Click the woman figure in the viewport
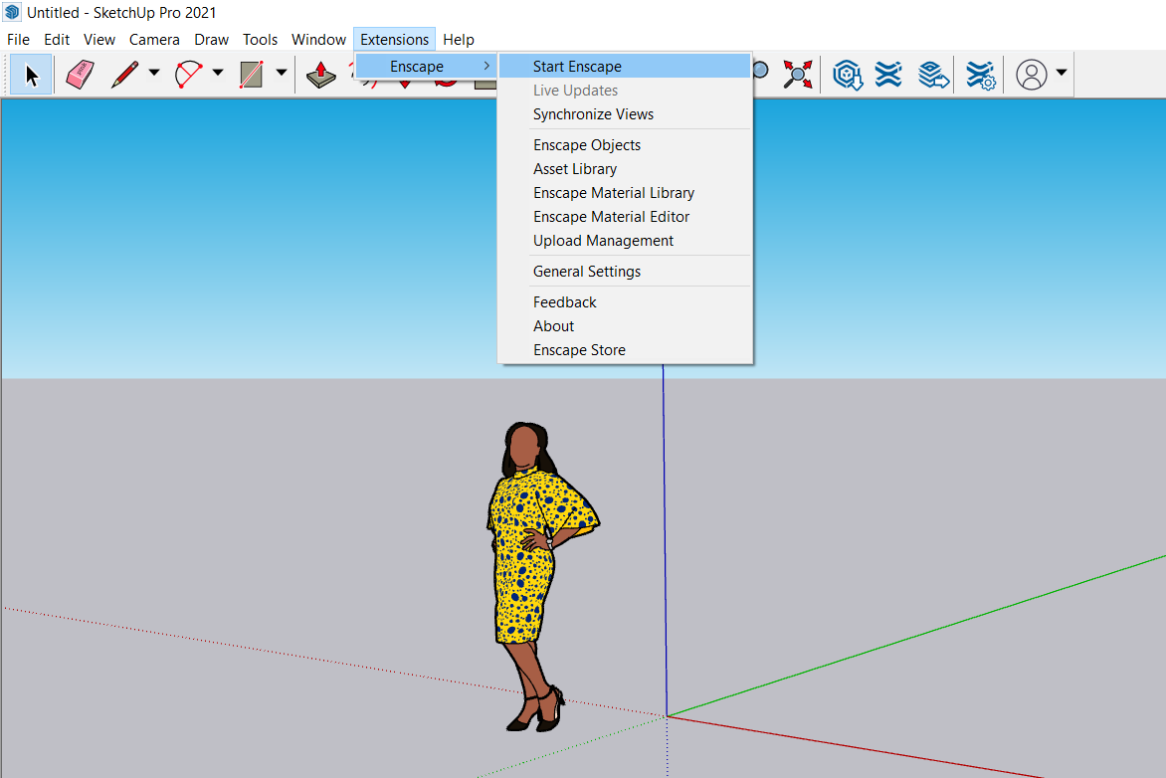The image size is (1166, 778). [523, 557]
